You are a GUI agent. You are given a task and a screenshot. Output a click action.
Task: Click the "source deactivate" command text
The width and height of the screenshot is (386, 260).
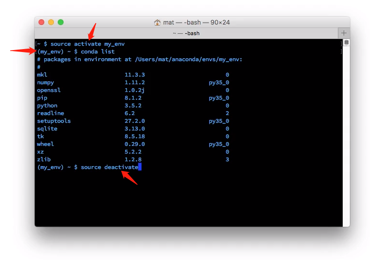(x=109, y=167)
